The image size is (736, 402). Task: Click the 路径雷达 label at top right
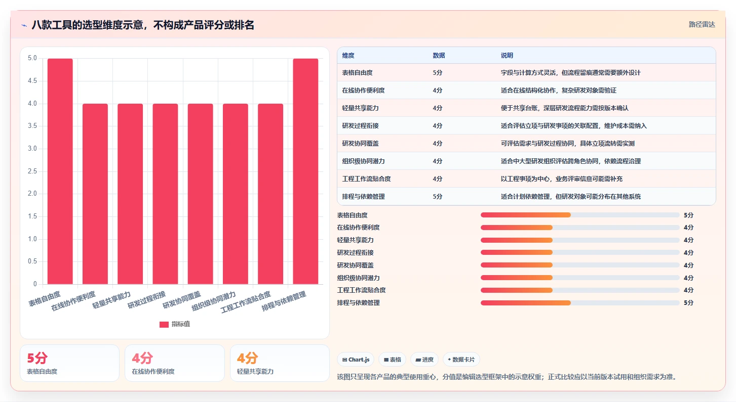point(702,24)
